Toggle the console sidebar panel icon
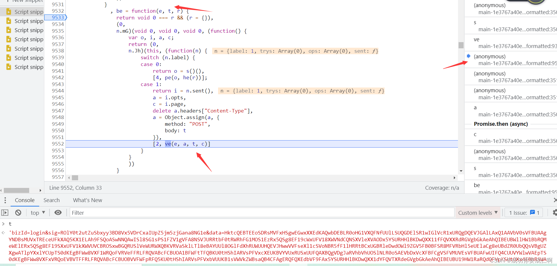Viewport: 557px width, 266px height. 5,213
